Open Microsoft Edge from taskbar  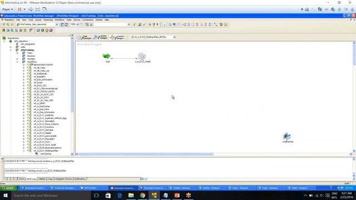120,196
